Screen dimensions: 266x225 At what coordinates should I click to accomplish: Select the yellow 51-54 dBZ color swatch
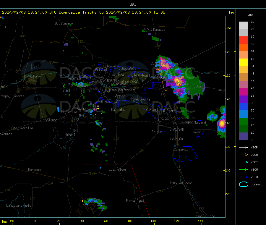pos(244,62)
